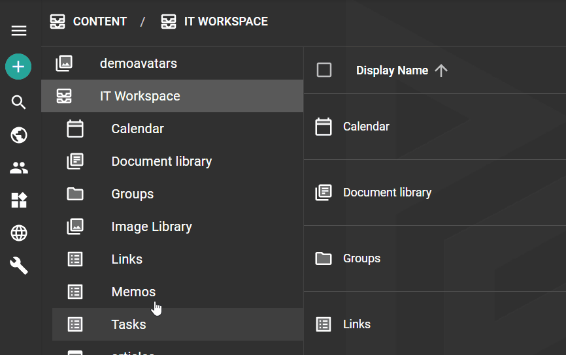Open Groups folder in the tree
Screen dimensions: 566x355
coord(178,194)
